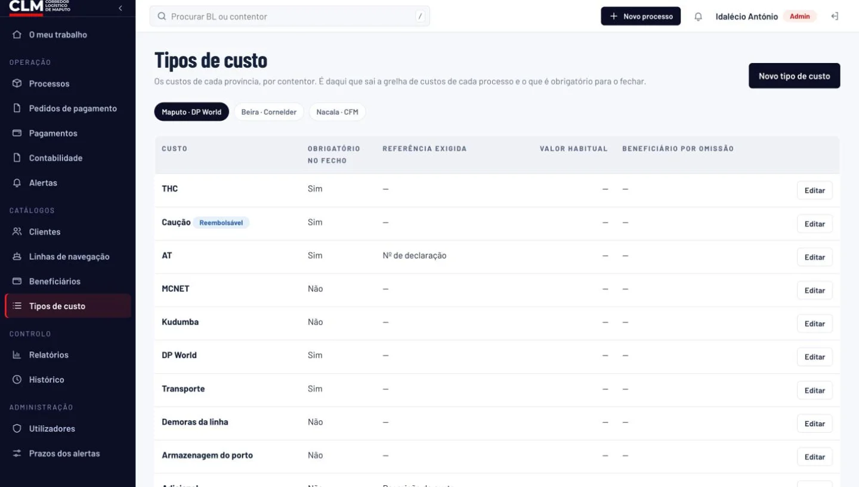The height and width of the screenshot is (487, 859).
Task: Edit Armazenagem do porto row
Action: [814, 457]
